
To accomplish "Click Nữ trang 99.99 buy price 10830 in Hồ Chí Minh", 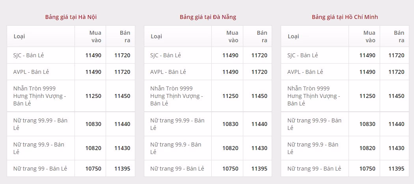I will pyautogui.click(x=367, y=124).
